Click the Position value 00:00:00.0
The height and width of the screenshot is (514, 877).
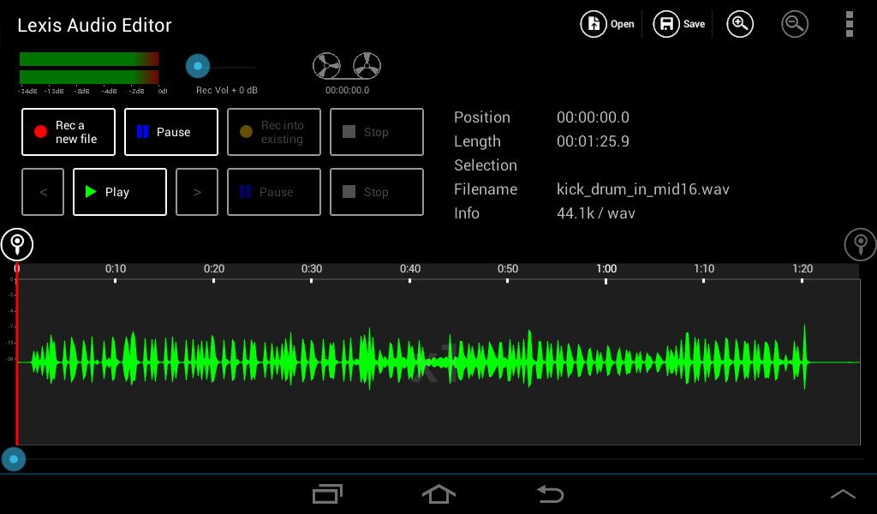pyautogui.click(x=593, y=117)
